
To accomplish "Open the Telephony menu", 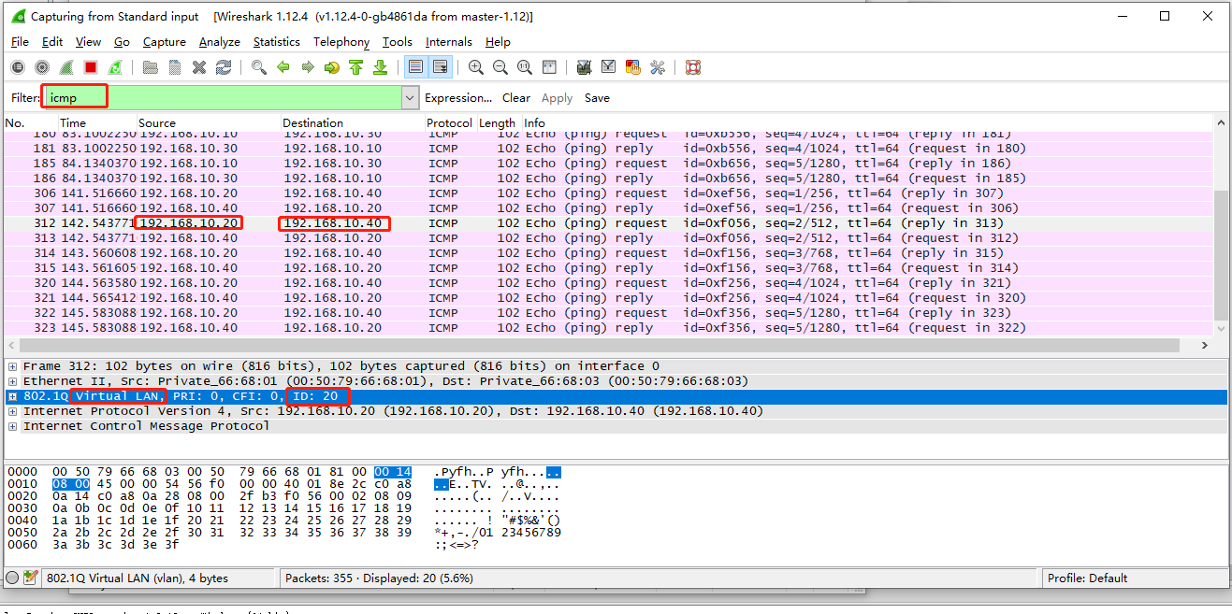I will click(341, 42).
